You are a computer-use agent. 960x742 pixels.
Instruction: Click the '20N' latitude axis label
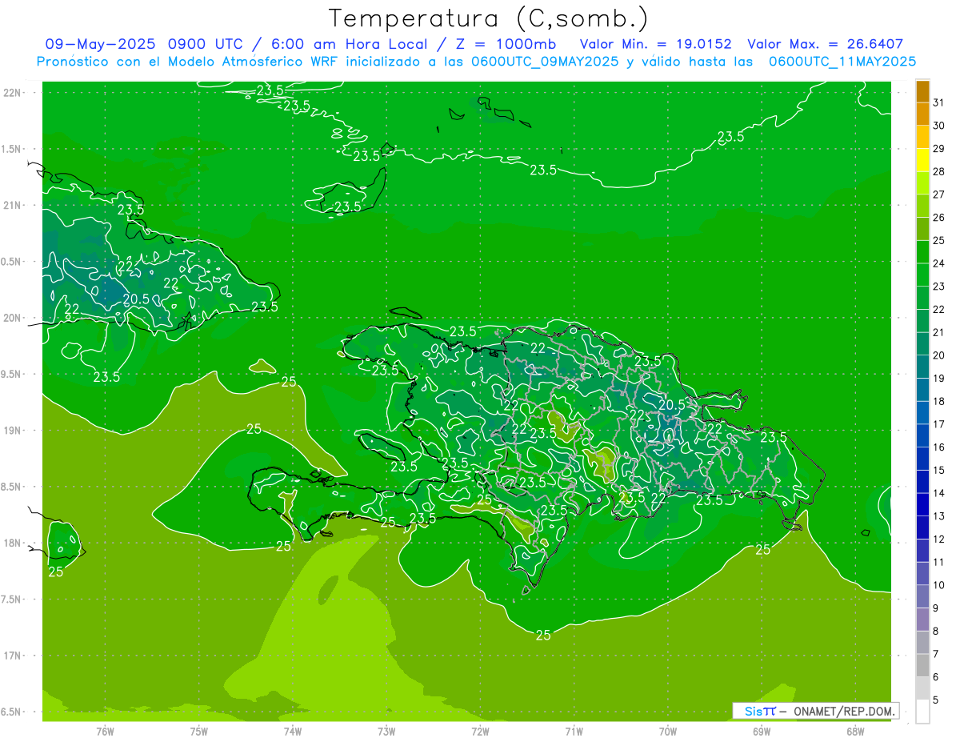click(13, 318)
